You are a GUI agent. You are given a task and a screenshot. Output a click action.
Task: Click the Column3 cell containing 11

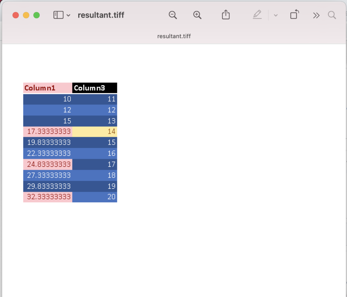coord(95,99)
